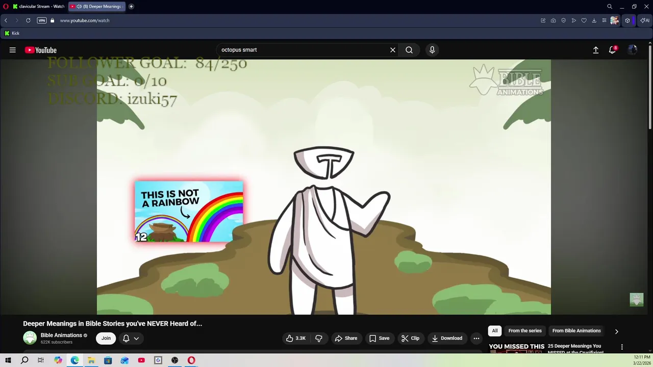653x367 pixels.
Task: Expand the notification bell subscription dropdown
Action: tap(131, 338)
